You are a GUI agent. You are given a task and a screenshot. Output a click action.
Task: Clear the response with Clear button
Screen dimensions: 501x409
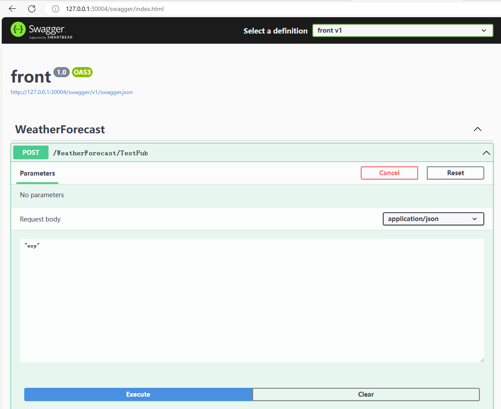click(x=366, y=394)
